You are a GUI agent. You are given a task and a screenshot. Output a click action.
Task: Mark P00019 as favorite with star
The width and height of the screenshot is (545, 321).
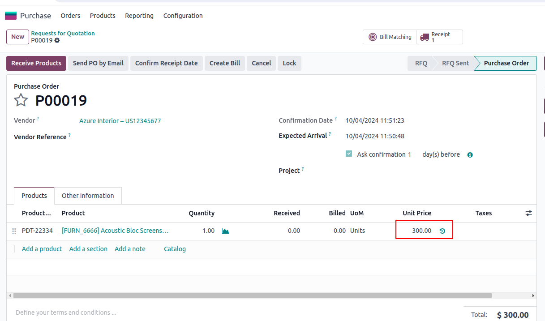(21, 100)
